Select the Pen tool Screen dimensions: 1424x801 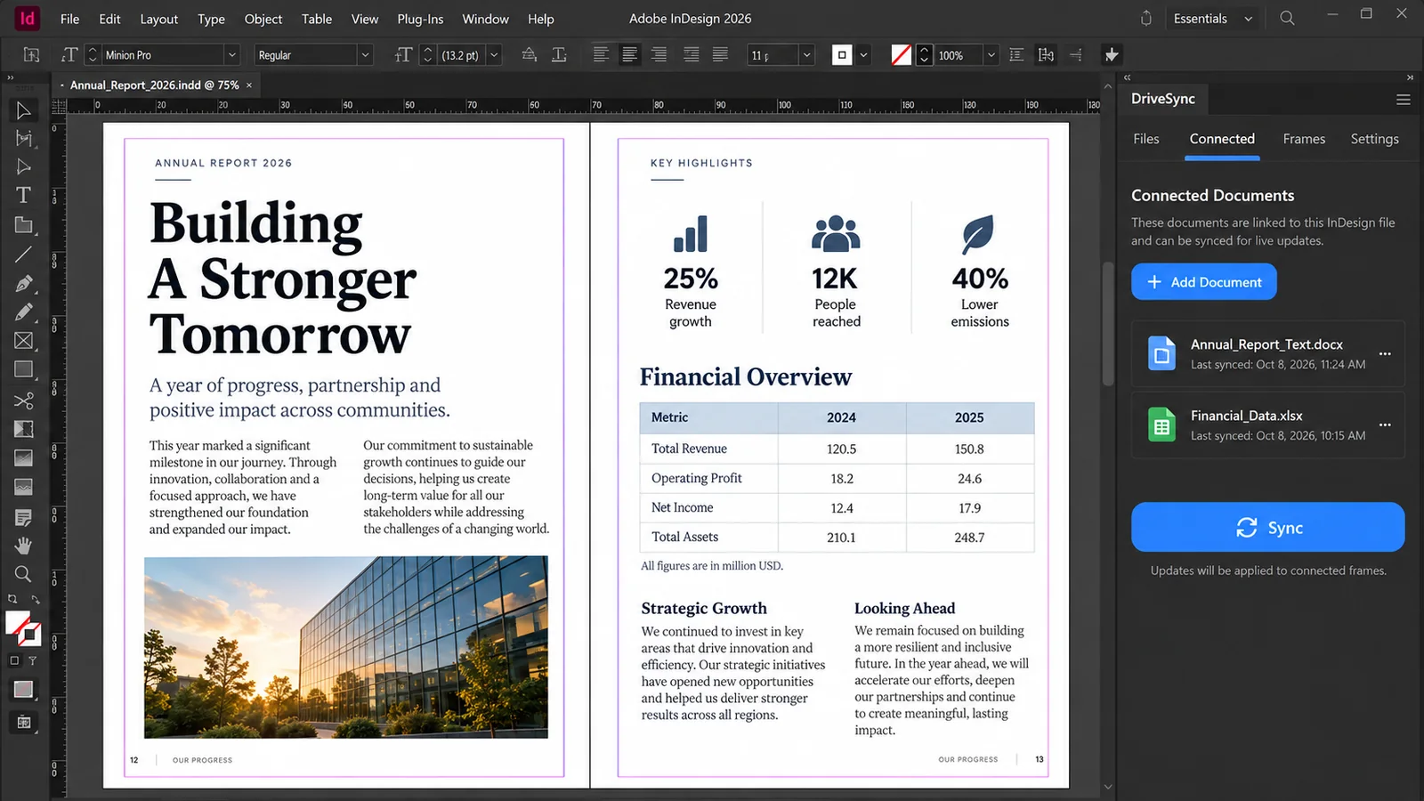[x=23, y=284]
